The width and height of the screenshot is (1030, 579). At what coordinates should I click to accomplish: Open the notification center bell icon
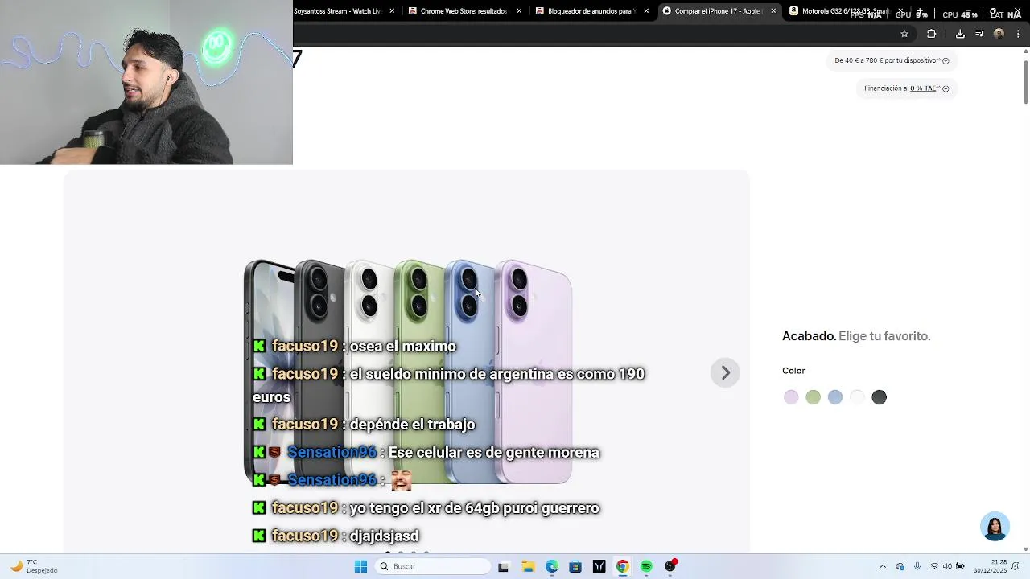[1016, 566]
